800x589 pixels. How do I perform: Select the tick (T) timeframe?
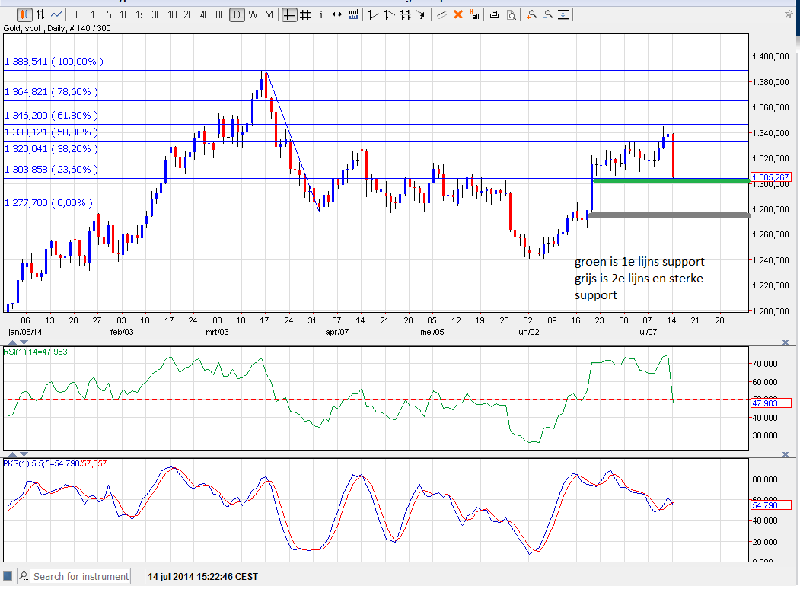(x=77, y=14)
